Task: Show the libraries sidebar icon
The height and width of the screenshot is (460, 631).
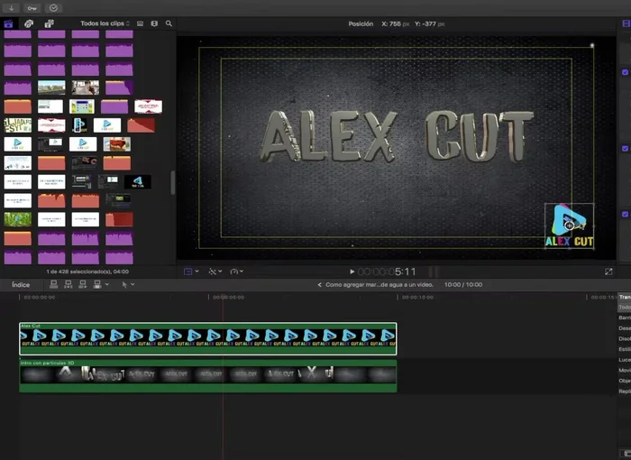Action: 9,23
